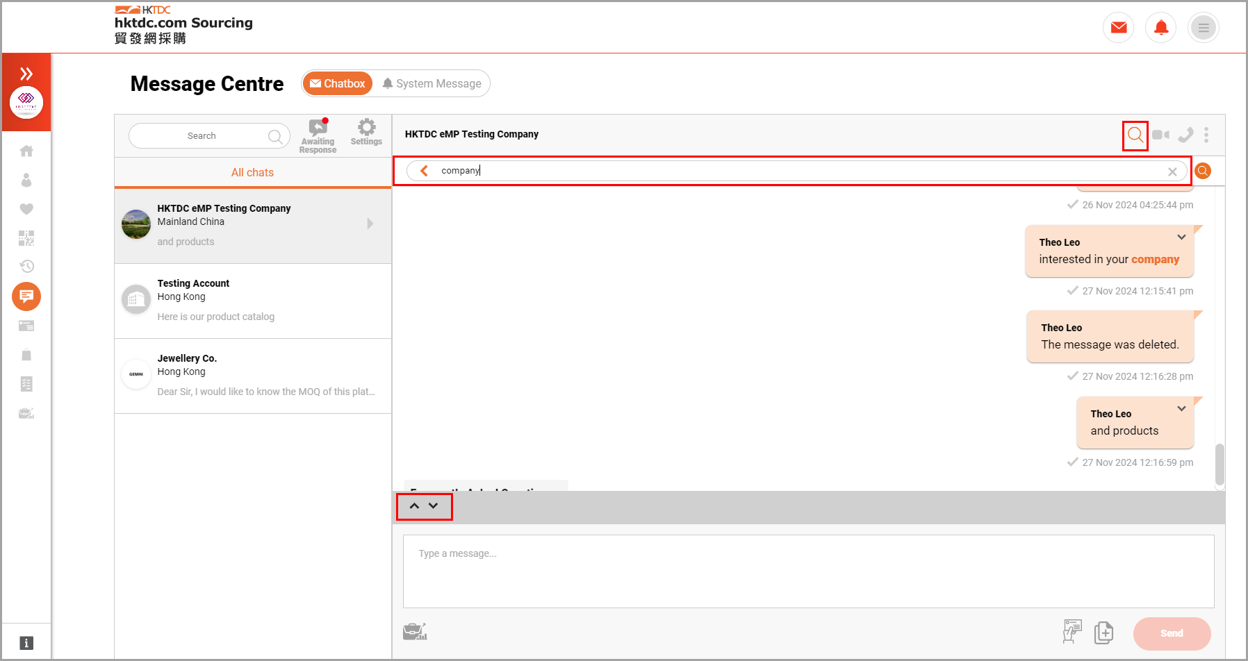The height and width of the screenshot is (661, 1248).
Task: Attach a file with document-plus icon
Action: point(1103,633)
